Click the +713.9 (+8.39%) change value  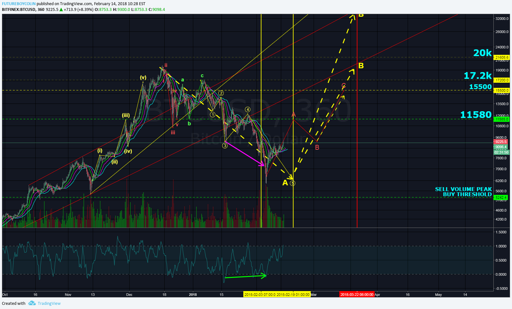(79, 10)
